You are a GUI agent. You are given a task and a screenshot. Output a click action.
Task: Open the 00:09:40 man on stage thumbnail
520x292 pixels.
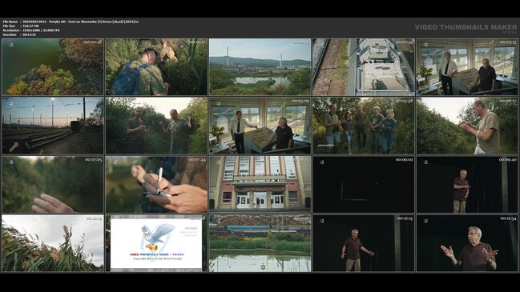pos(467,185)
